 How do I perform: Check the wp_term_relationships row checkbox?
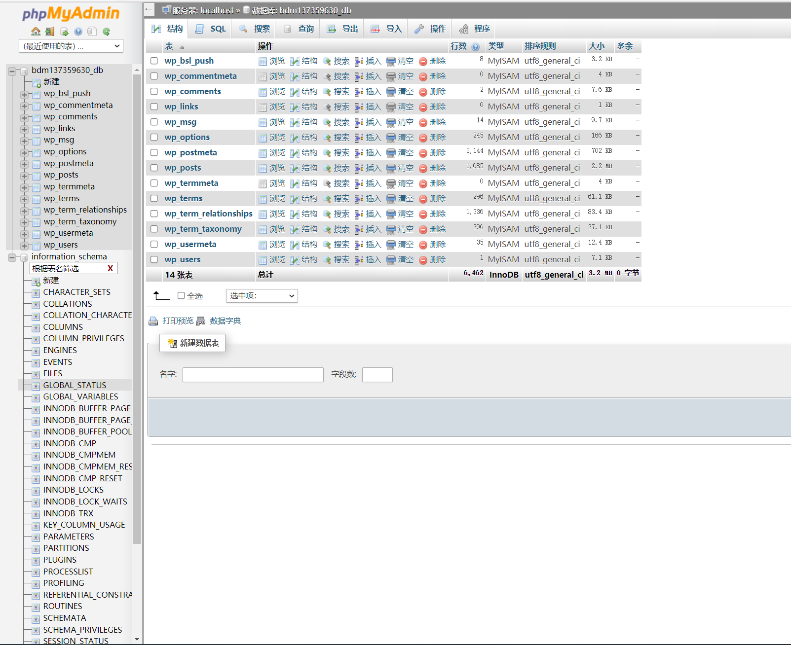click(154, 214)
